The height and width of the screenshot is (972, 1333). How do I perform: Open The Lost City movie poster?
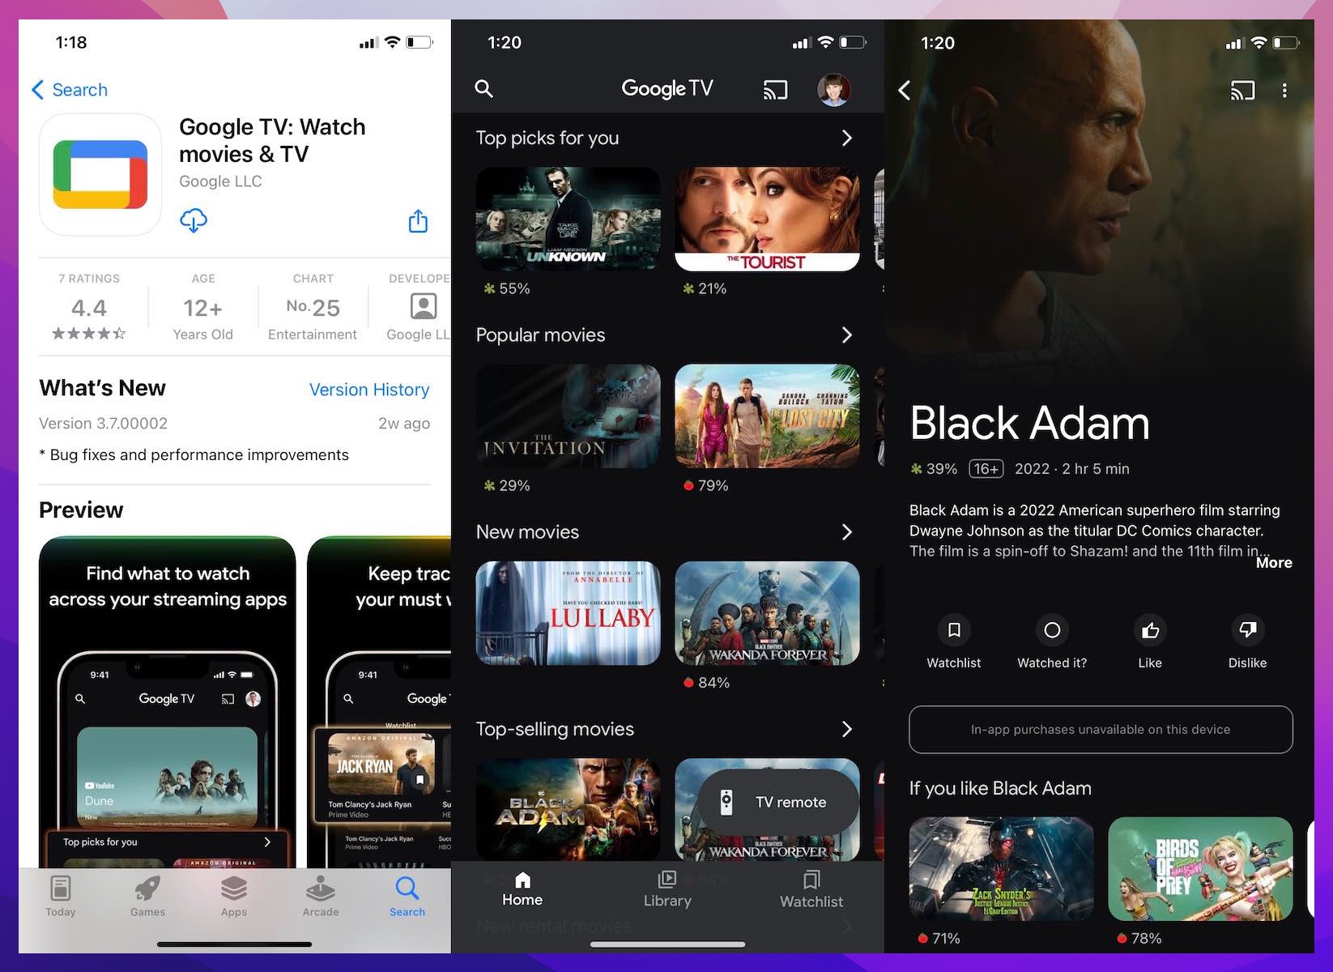click(x=767, y=416)
